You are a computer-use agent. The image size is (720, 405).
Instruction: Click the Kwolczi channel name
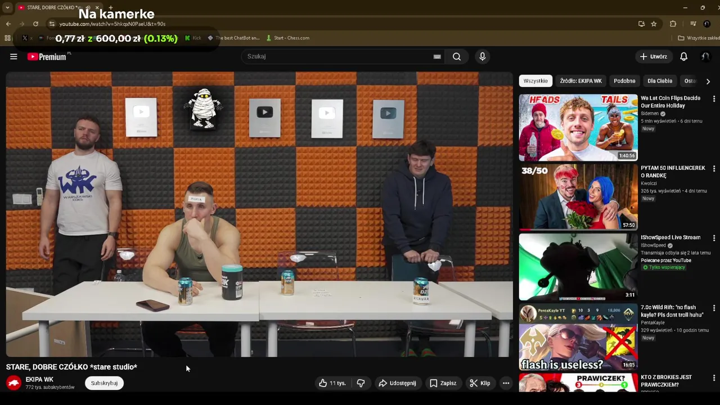(x=649, y=183)
